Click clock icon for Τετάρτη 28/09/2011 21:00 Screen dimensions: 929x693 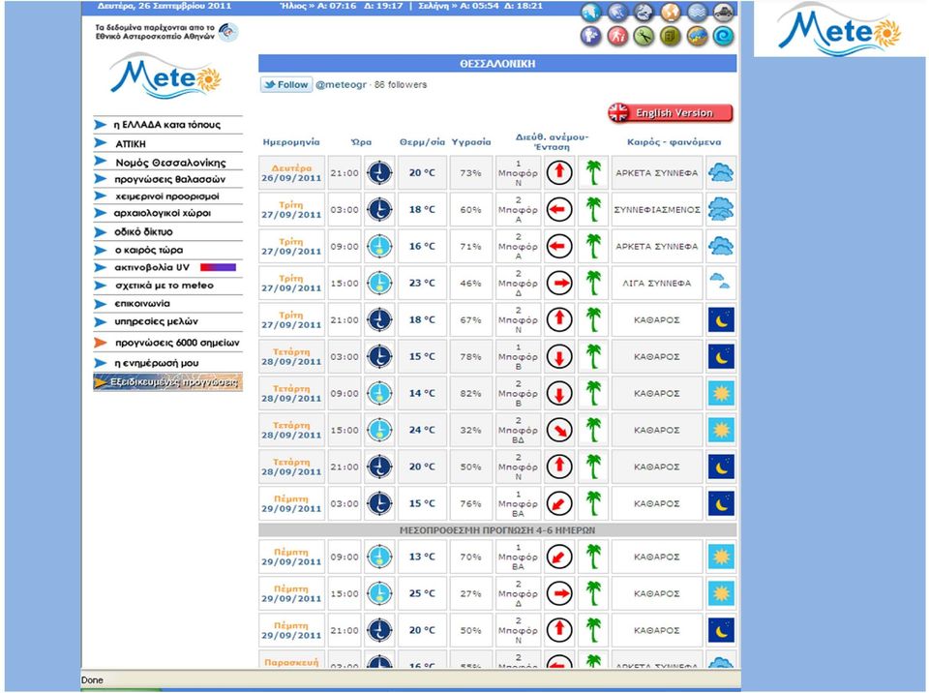(x=379, y=467)
